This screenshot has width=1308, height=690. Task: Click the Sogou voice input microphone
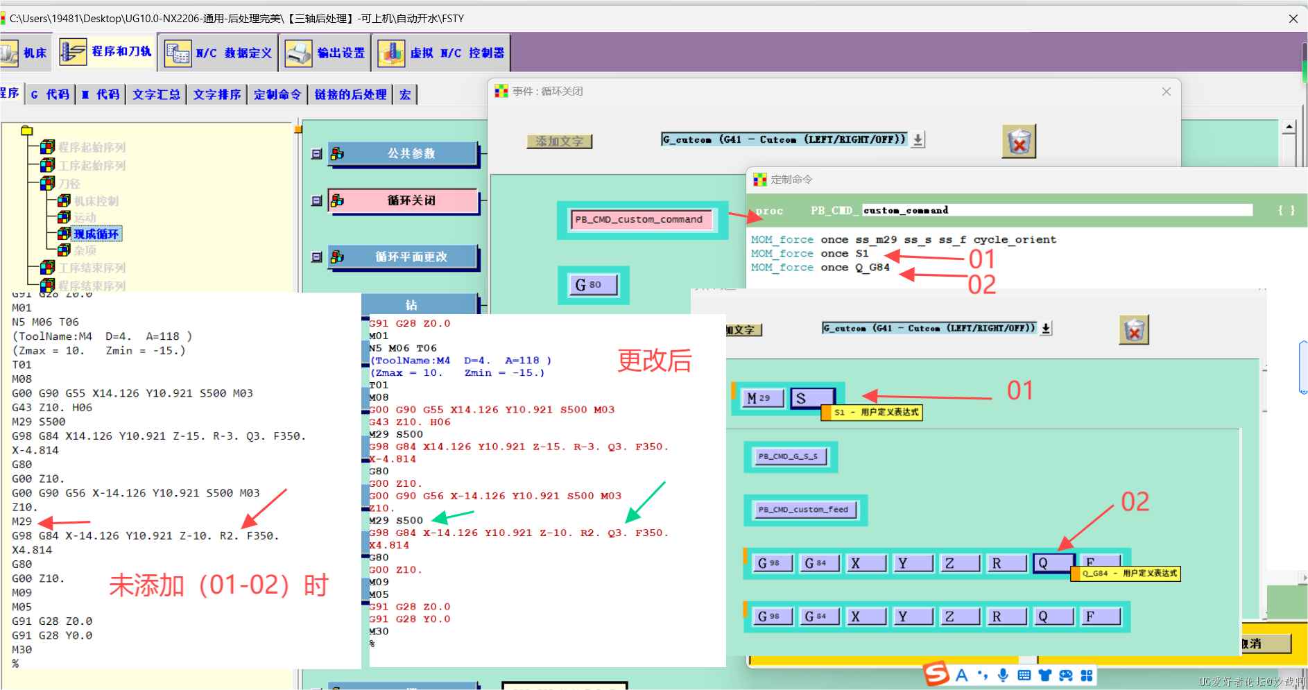click(x=1003, y=675)
